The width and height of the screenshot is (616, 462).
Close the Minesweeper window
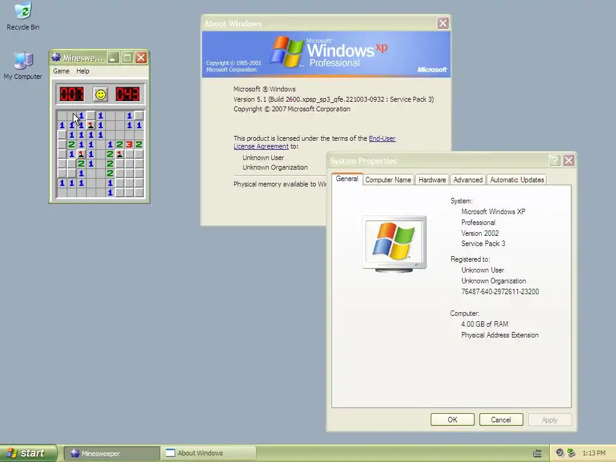(x=141, y=58)
